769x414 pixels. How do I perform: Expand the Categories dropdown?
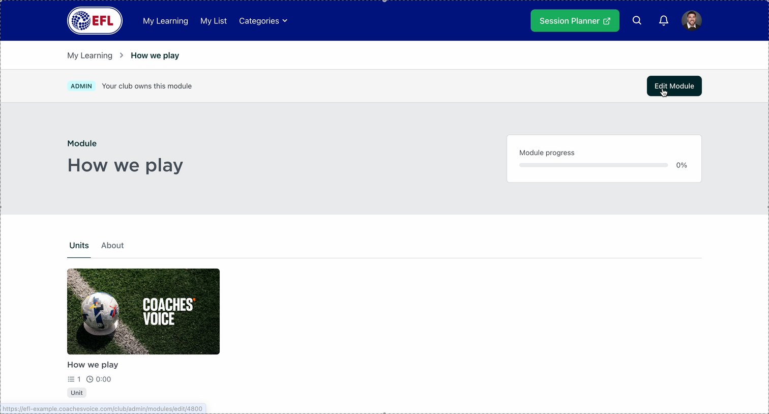coord(263,21)
